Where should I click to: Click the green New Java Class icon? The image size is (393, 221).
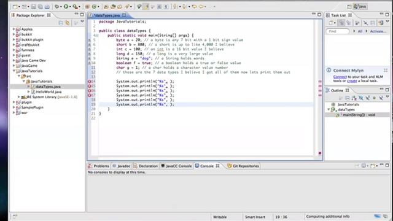pos(94,7)
